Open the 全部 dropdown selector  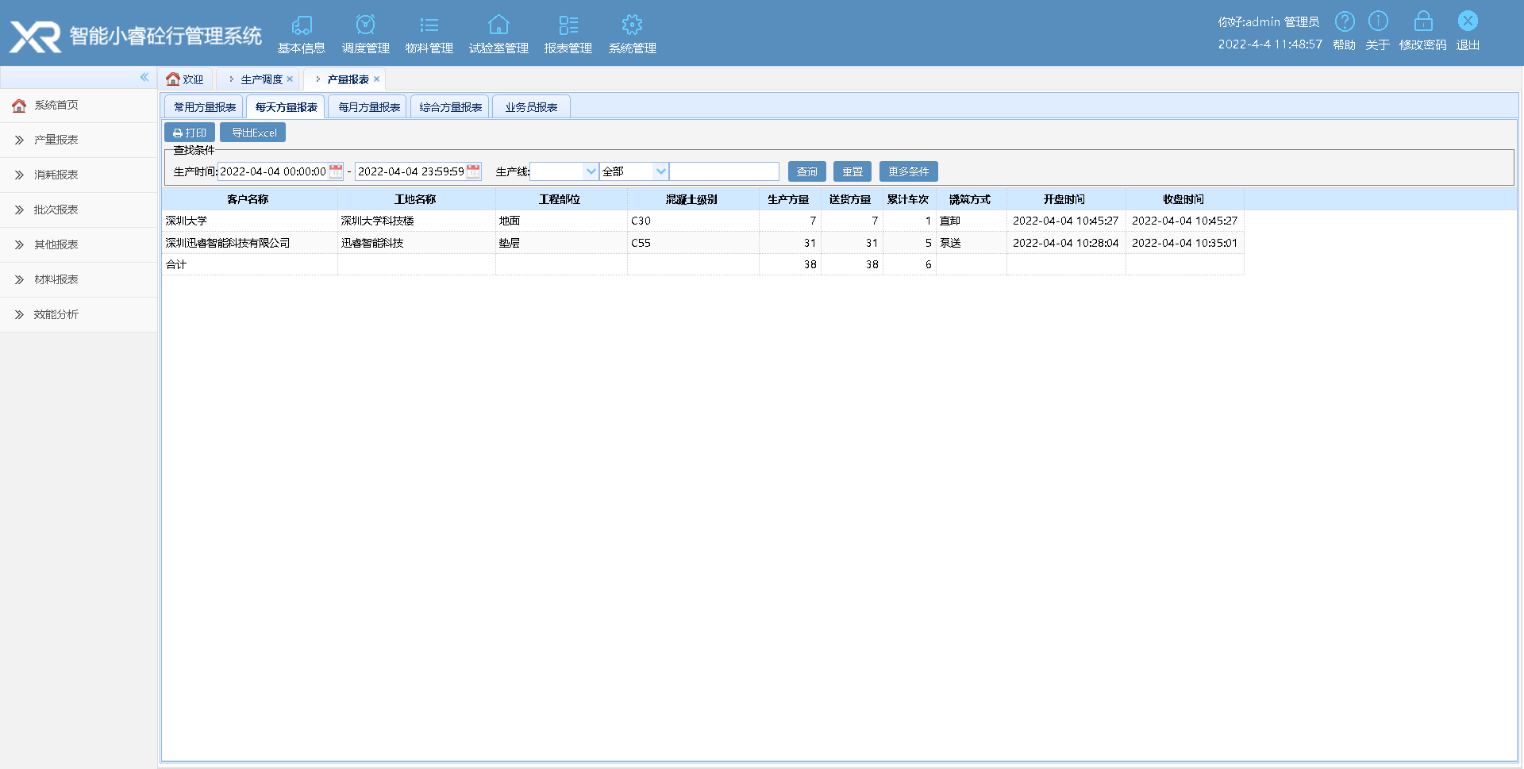[660, 171]
